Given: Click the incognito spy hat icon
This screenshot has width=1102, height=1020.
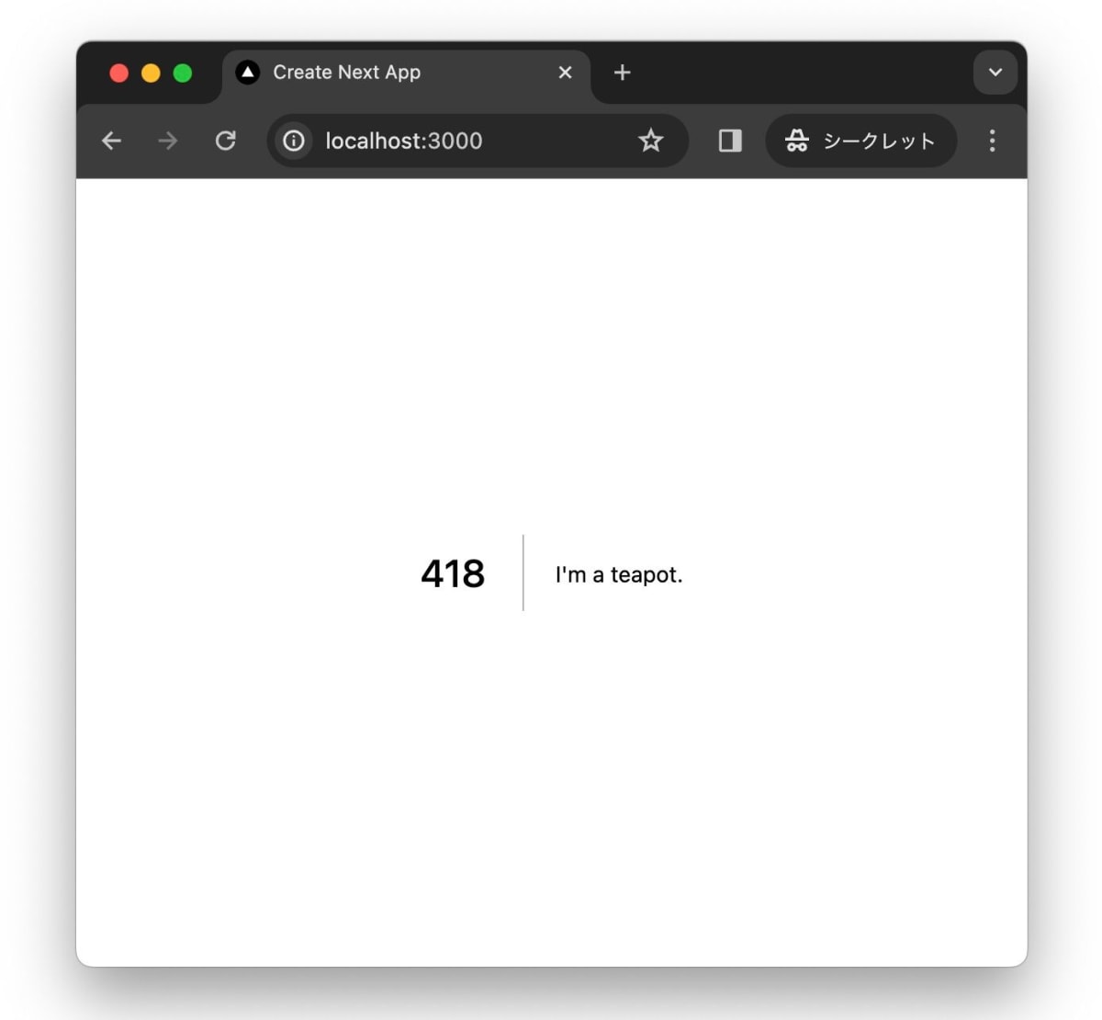Looking at the screenshot, I should (x=796, y=141).
